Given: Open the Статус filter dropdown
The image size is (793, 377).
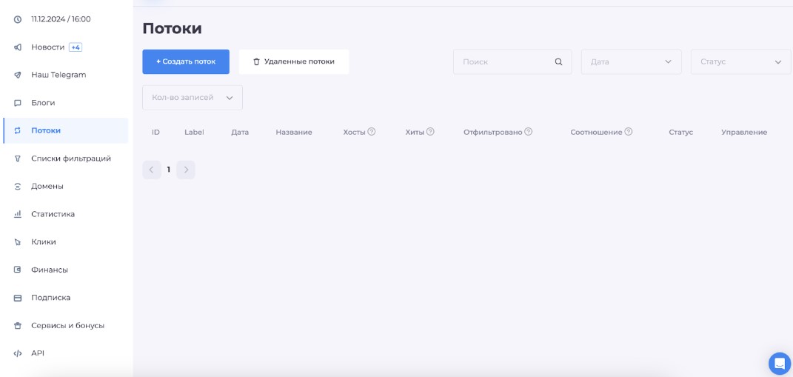Looking at the screenshot, I should click(x=740, y=62).
